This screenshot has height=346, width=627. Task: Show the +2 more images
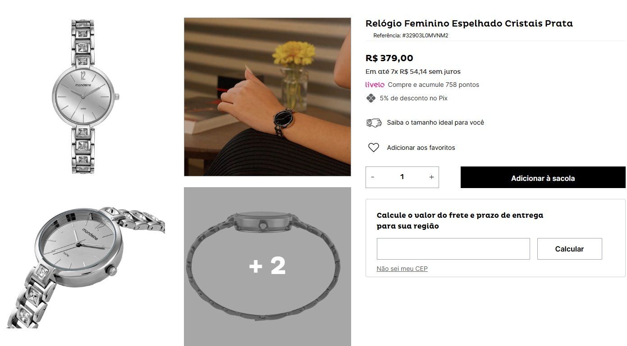tap(267, 266)
